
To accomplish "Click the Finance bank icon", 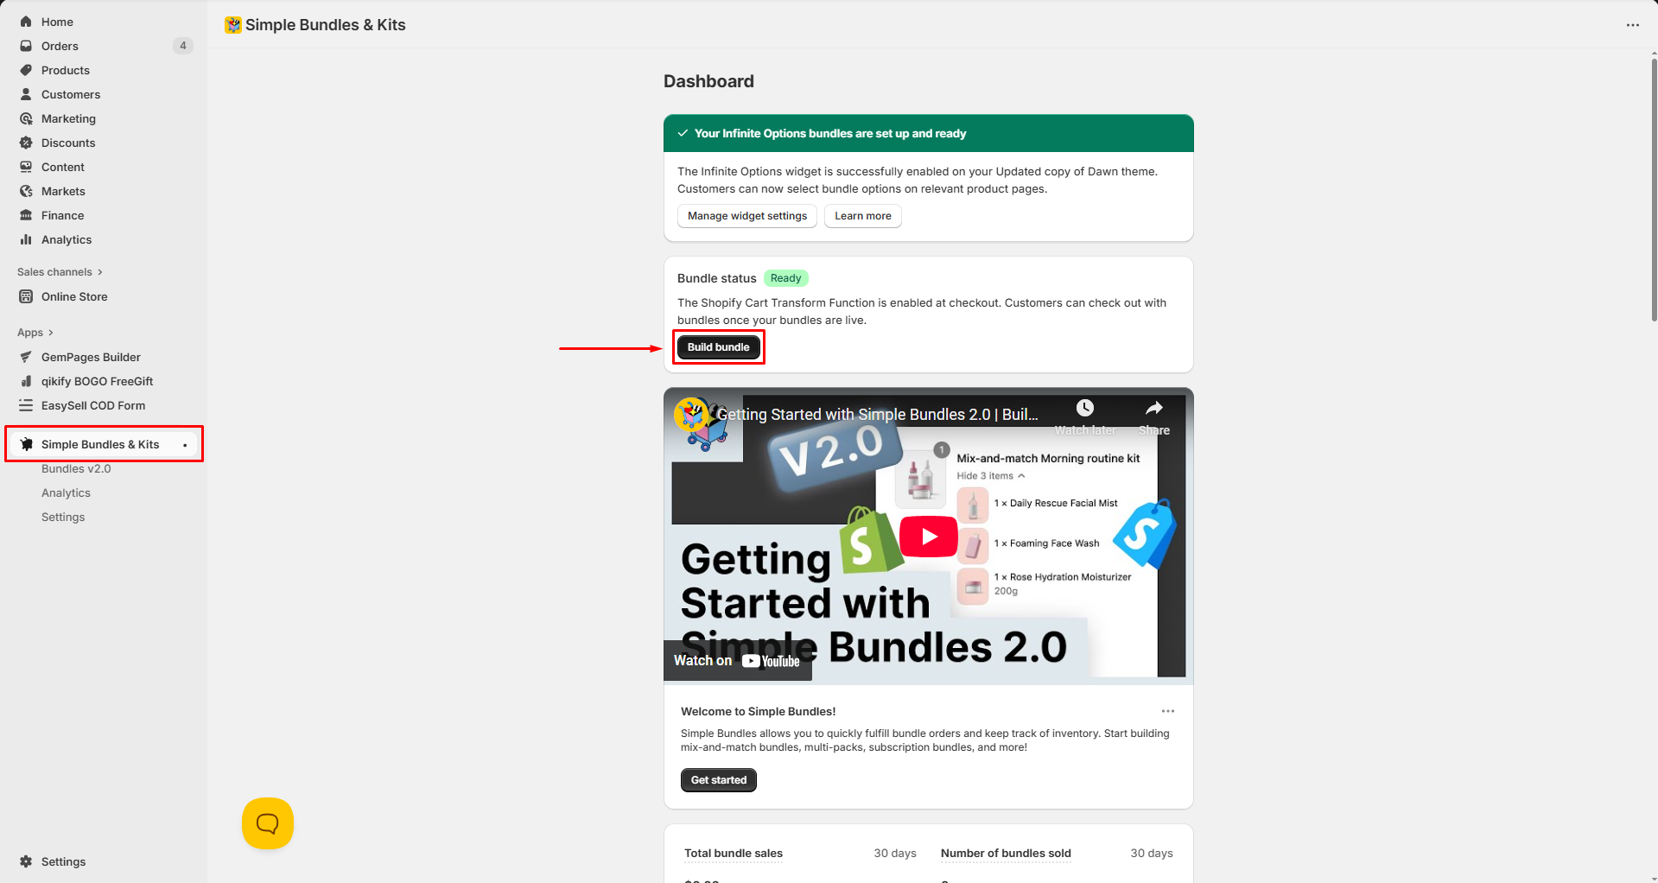I will click(x=26, y=215).
